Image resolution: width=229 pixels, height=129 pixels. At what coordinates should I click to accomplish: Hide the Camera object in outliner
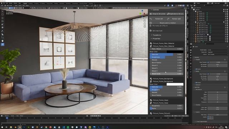pos(226,42)
